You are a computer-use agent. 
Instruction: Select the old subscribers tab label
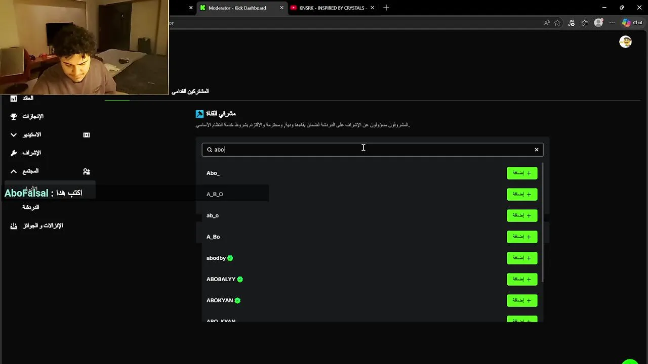(190, 92)
